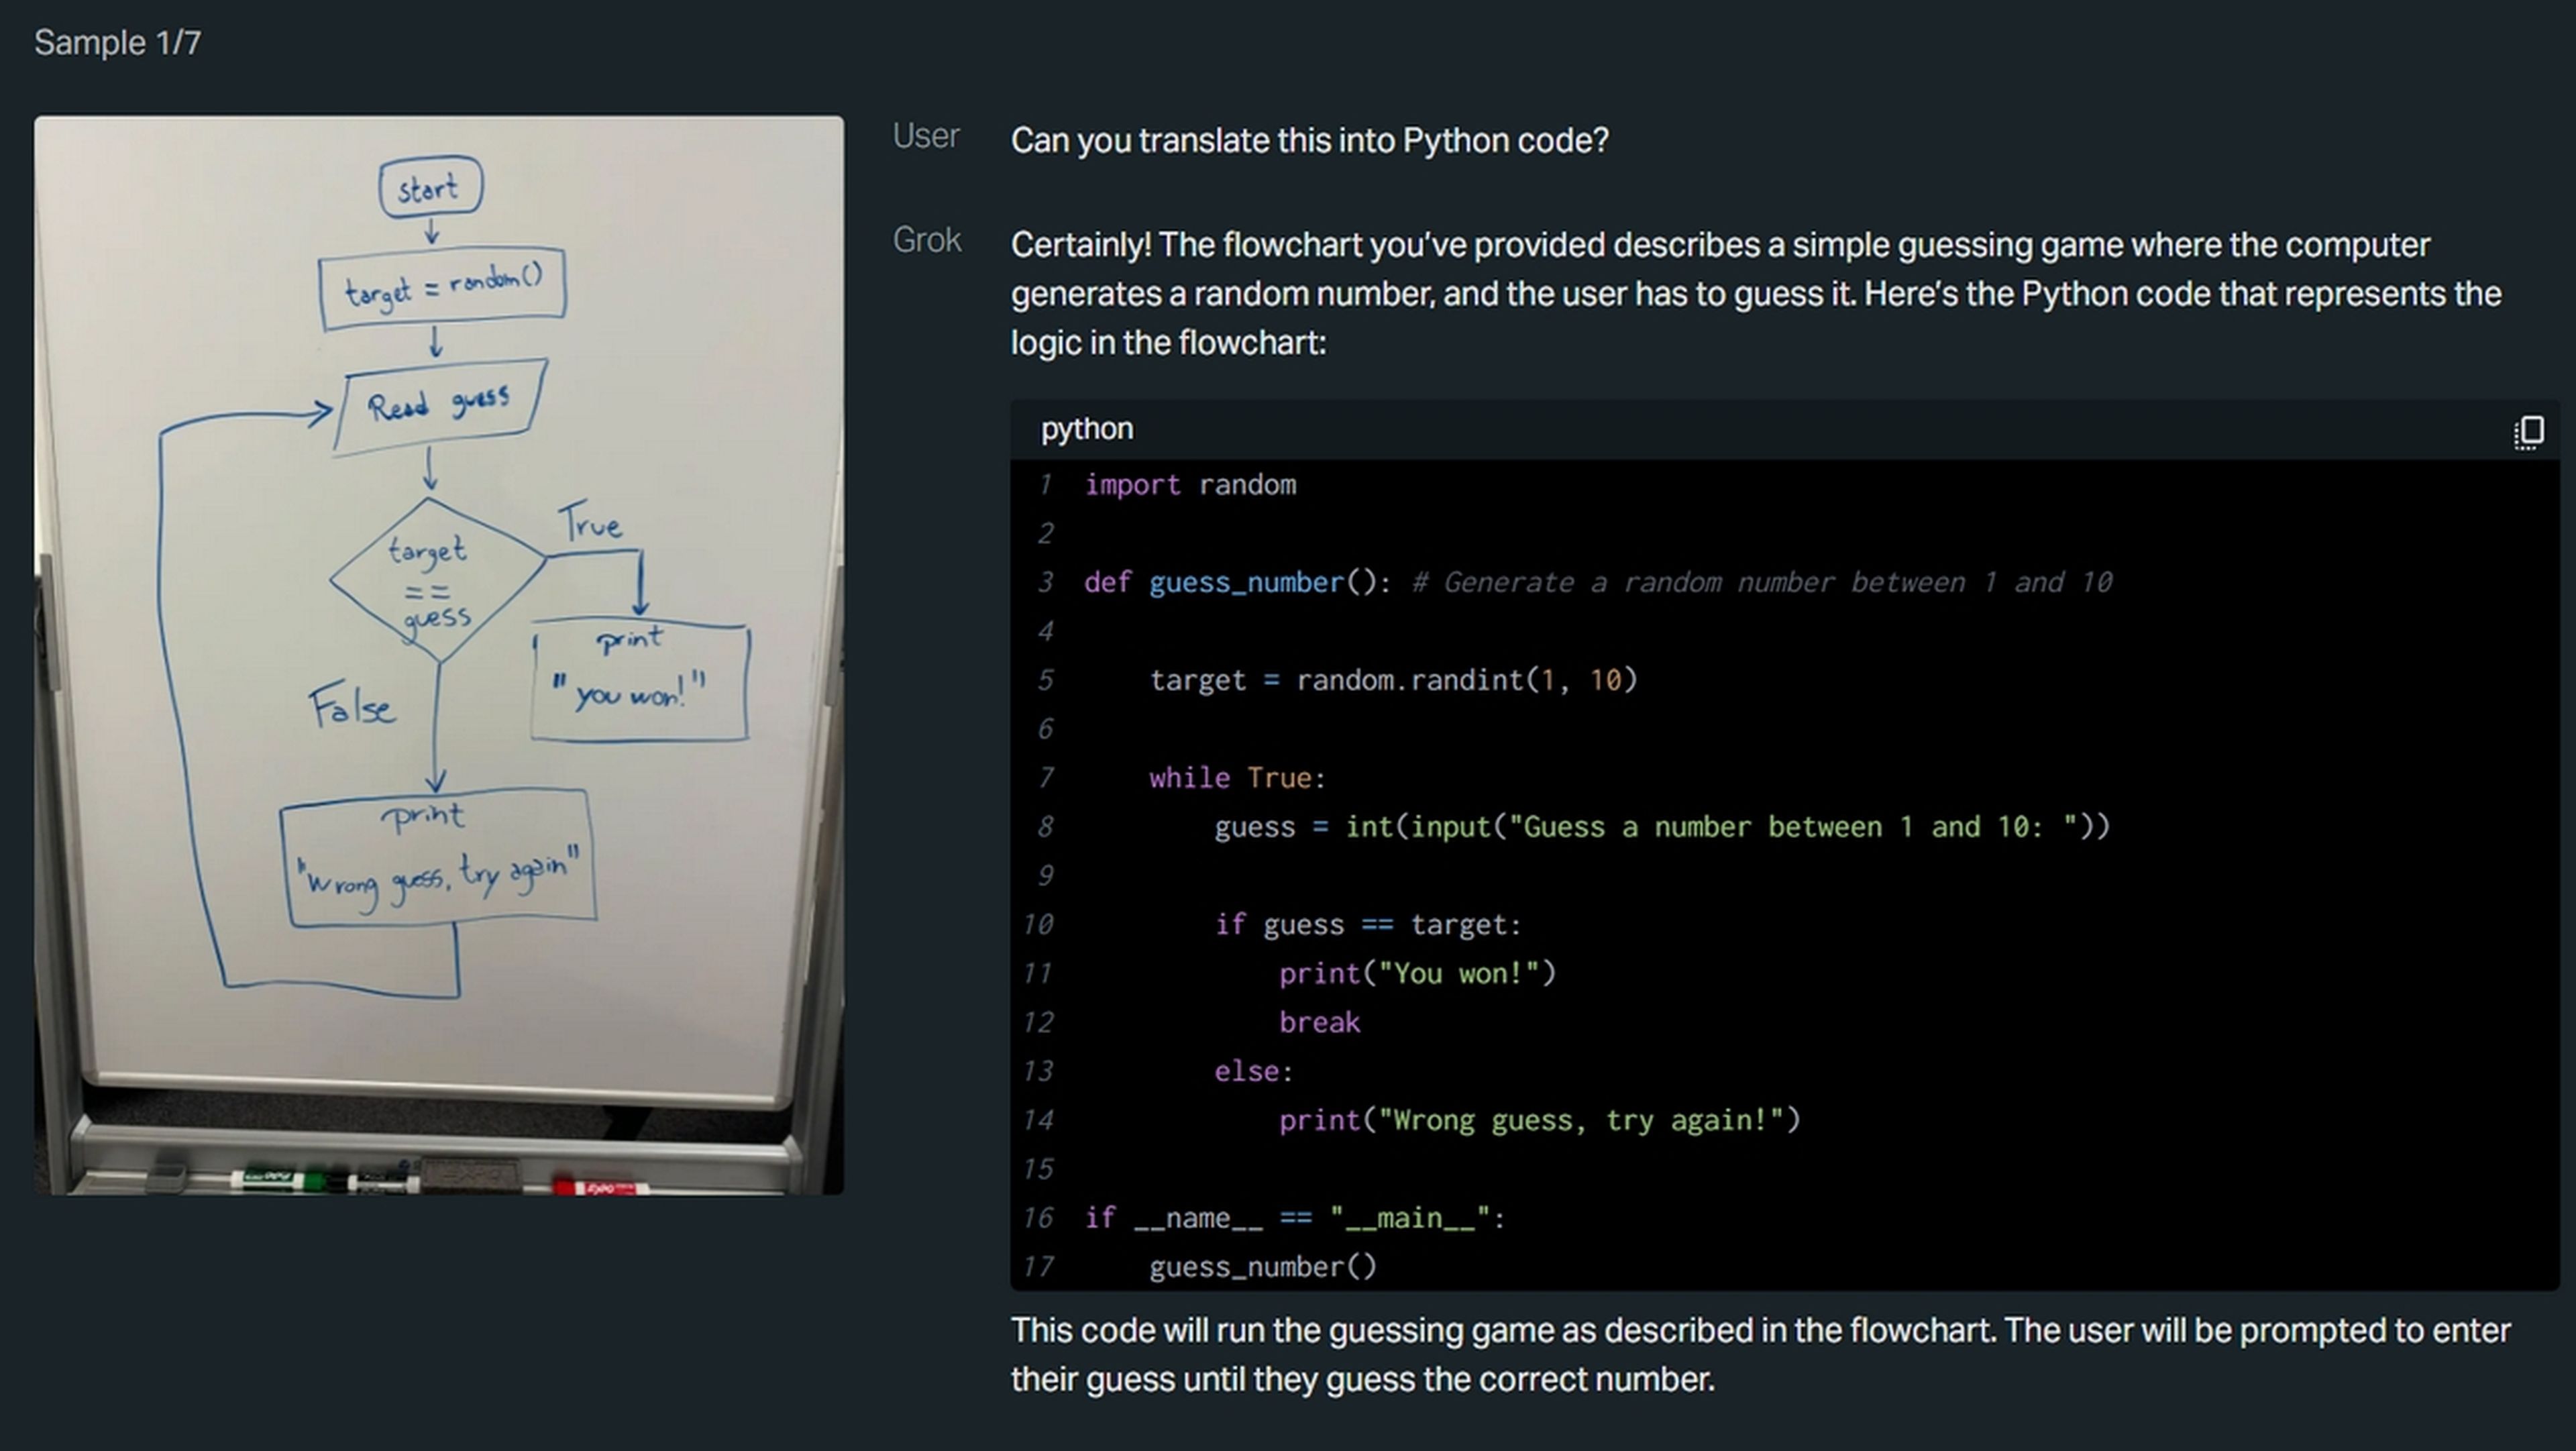Click the 'Sample 1/7' label

point(118,43)
